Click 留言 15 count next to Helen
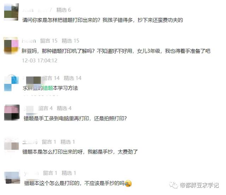Screen dimensions: 226x195 49,41
